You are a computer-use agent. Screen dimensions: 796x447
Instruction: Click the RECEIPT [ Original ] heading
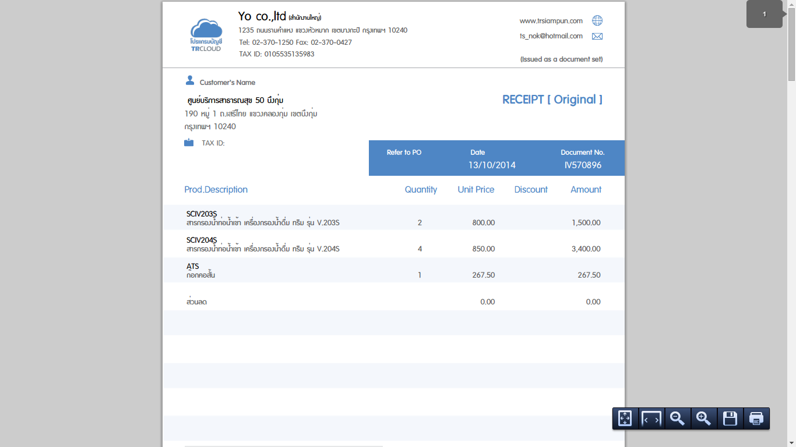pyautogui.click(x=552, y=100)
